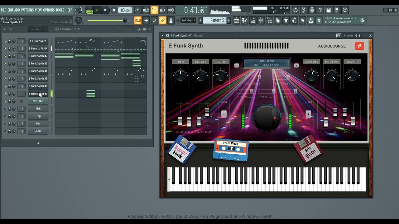399x224 pixels.
Task: Toggle loop recording icon
Action: (171, 10)
